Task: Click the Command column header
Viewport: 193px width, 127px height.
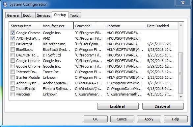Action: (84, 26)
